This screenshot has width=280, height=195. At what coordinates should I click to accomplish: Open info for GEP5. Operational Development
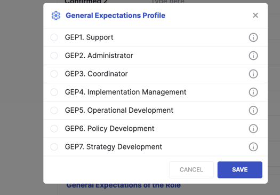point(253,111)
